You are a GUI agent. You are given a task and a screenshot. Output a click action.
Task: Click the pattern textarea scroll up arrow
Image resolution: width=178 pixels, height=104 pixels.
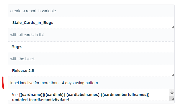(172, 91)
